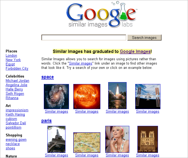Click the blonde woman portrait thumbnail
This screenshot has height=158, width=188.
(117, 139)
